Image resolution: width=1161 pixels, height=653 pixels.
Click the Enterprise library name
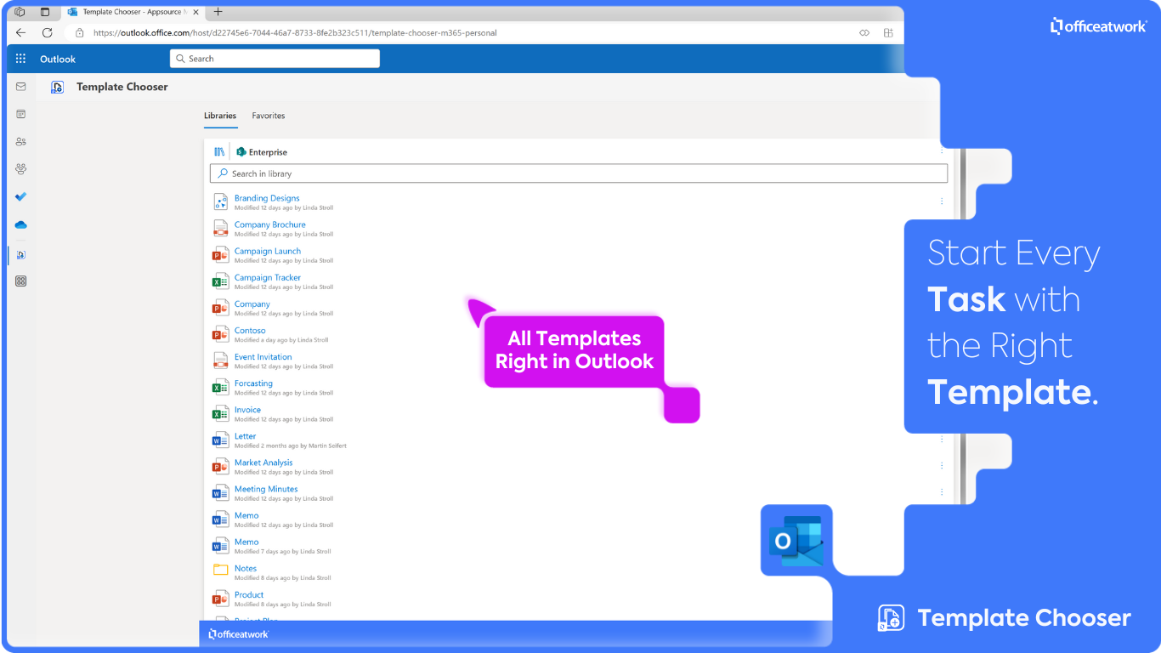pyautogui.click(x=268, y=152)
